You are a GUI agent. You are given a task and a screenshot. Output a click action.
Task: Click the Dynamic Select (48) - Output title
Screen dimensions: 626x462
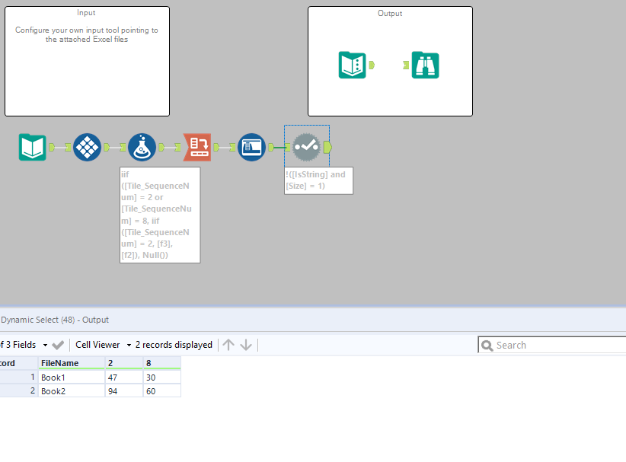[55, 320]
